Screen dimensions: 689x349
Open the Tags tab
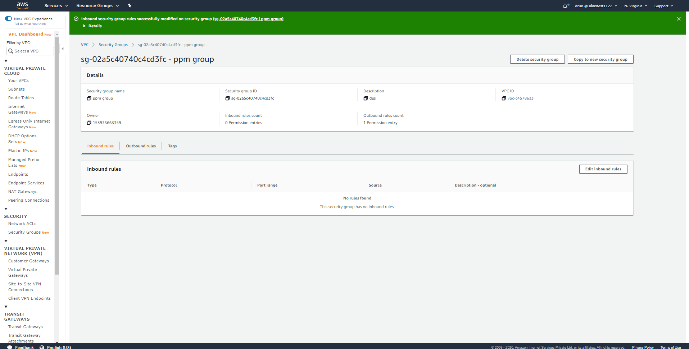pos(172,146)
